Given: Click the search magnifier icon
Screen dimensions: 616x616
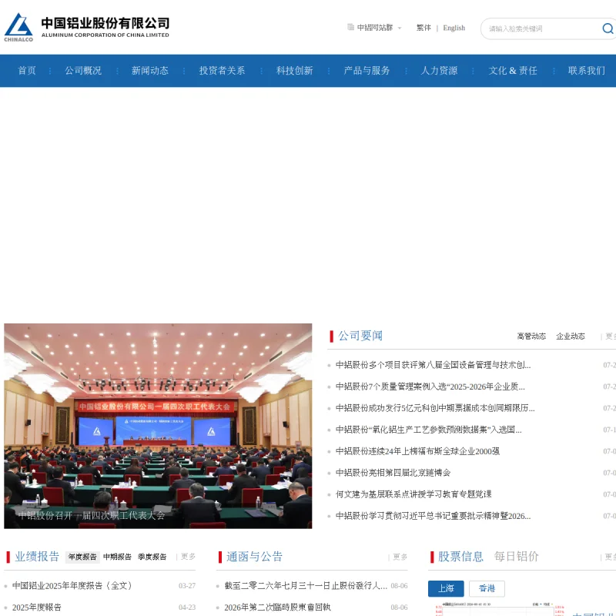Looking at the screenshot, I should (x=608, y=28).
